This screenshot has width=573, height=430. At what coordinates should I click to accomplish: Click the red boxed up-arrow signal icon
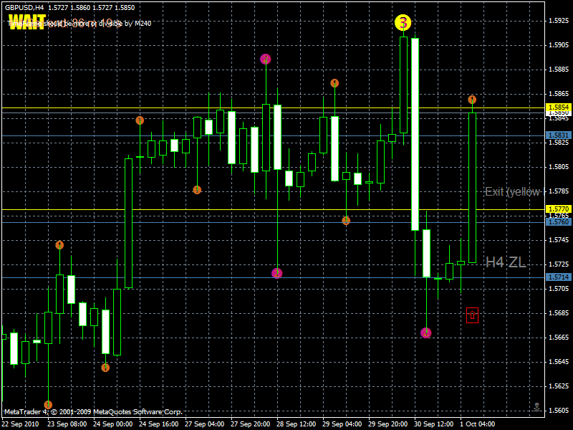(472, 315)
